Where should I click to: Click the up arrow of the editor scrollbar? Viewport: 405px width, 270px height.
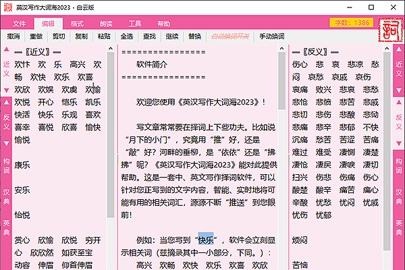click(281, 49)
